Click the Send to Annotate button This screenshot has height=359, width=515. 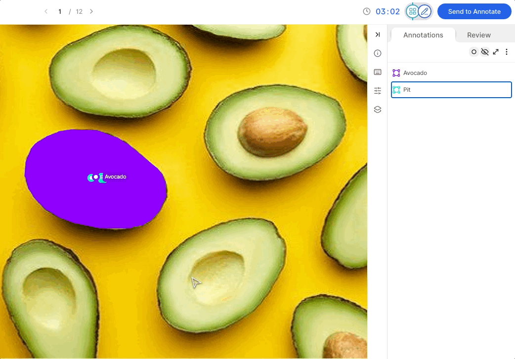(474, 11)
